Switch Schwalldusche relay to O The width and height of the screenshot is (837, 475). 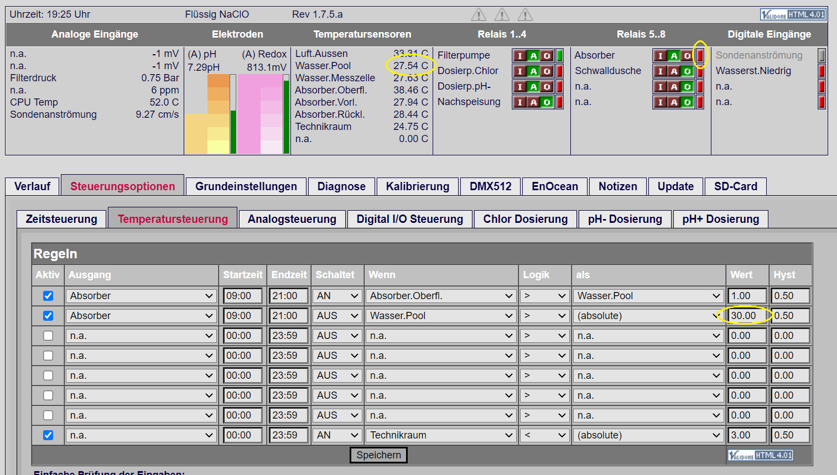point(687,71)
